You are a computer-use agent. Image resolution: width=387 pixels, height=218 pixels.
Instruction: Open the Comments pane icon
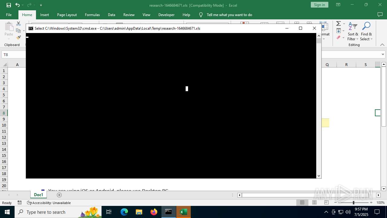(380, 15)
